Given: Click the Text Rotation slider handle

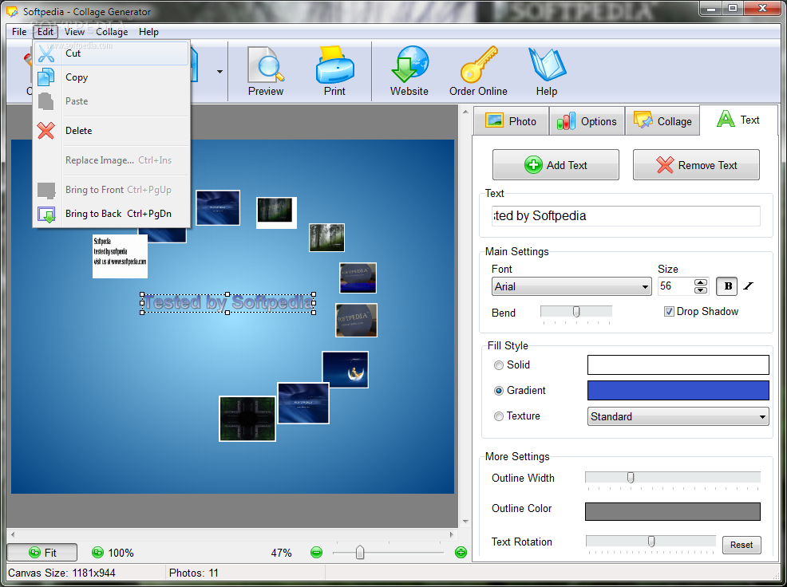Looking at the screenshot, I should click(651, 542).
